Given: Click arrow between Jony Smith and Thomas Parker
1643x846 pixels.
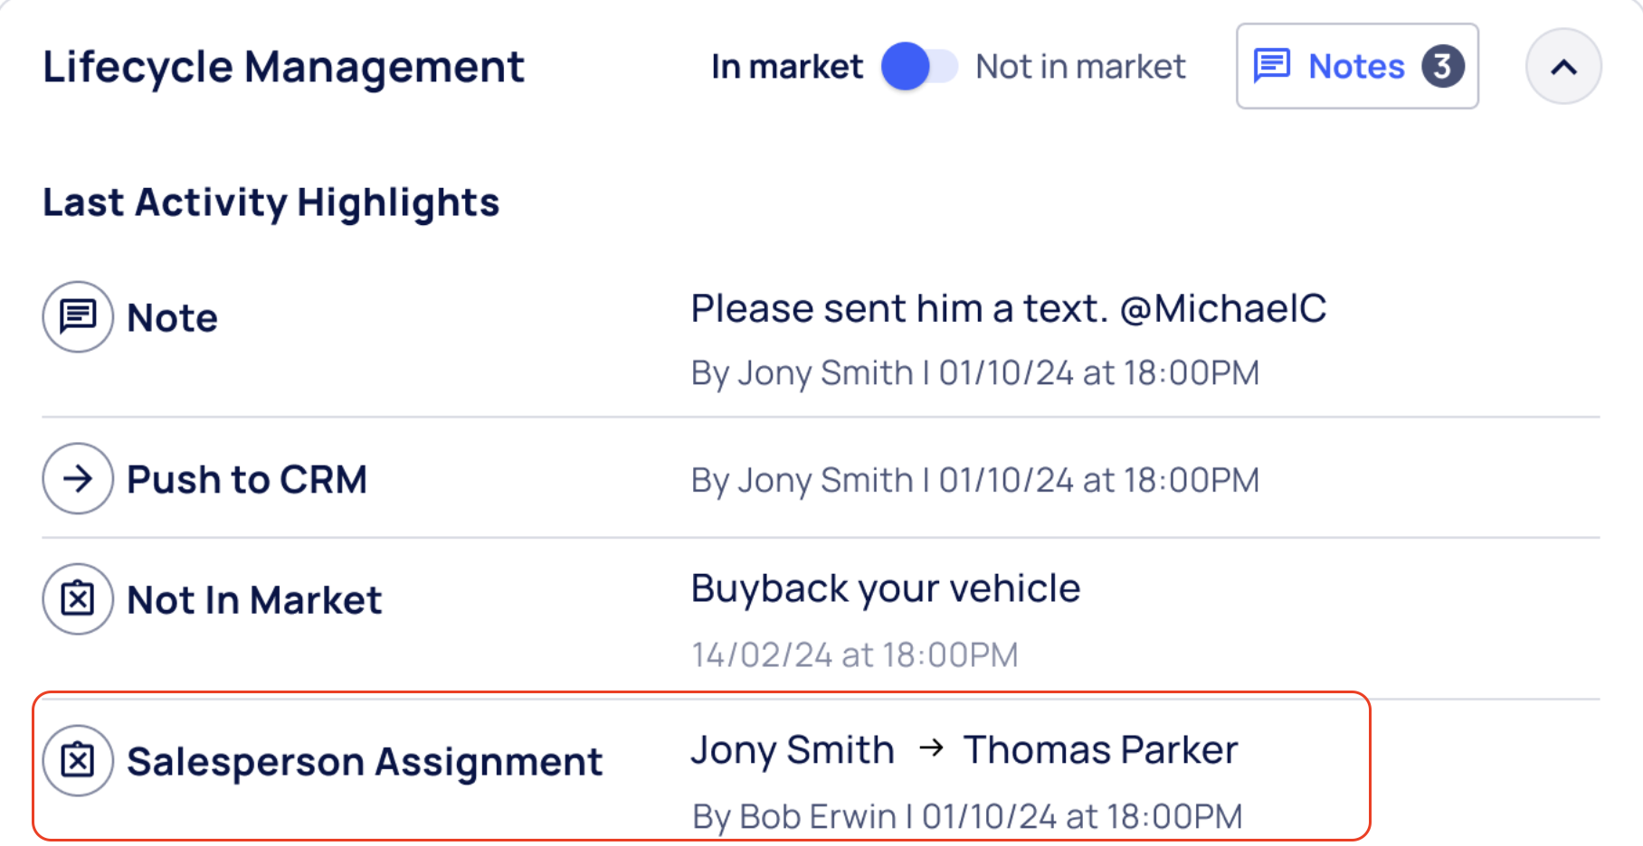Looking at the screenshot, I should [931, 747].
